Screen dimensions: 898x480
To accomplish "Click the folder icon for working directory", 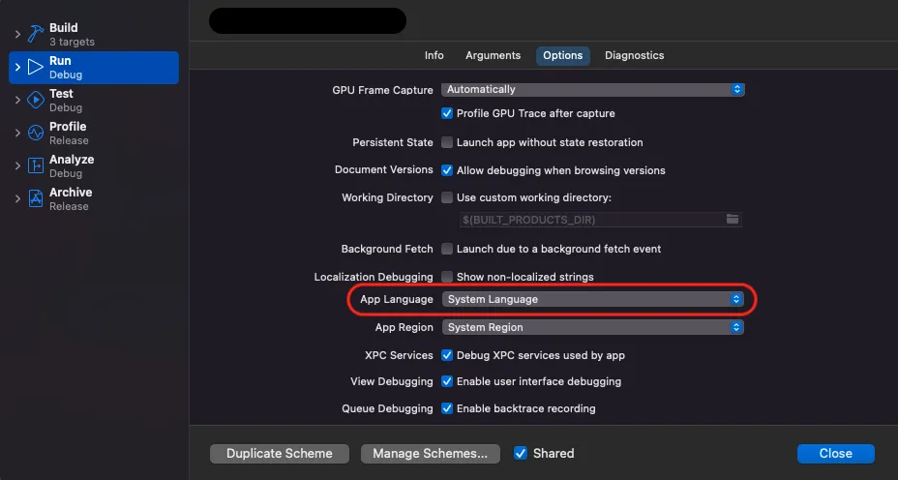I will tap(733, 220).
